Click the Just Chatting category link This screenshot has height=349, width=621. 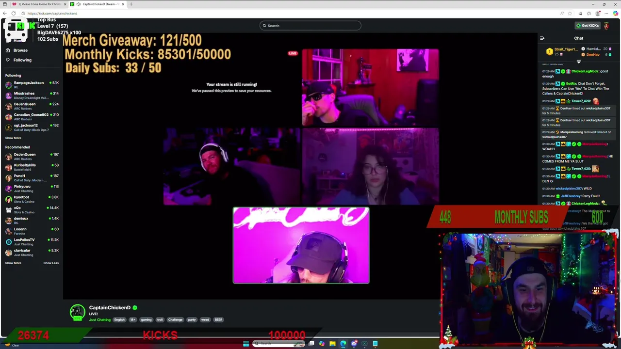100,319
